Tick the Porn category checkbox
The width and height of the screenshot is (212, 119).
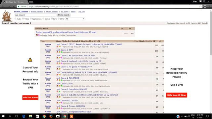(x=52, y=19)
